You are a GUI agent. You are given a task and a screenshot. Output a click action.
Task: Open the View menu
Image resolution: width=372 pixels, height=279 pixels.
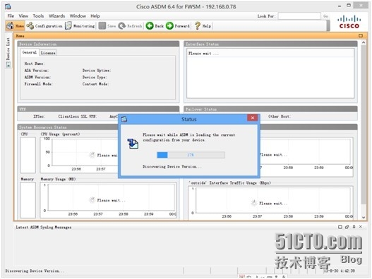pyautogui.click(x=23, y=16)
